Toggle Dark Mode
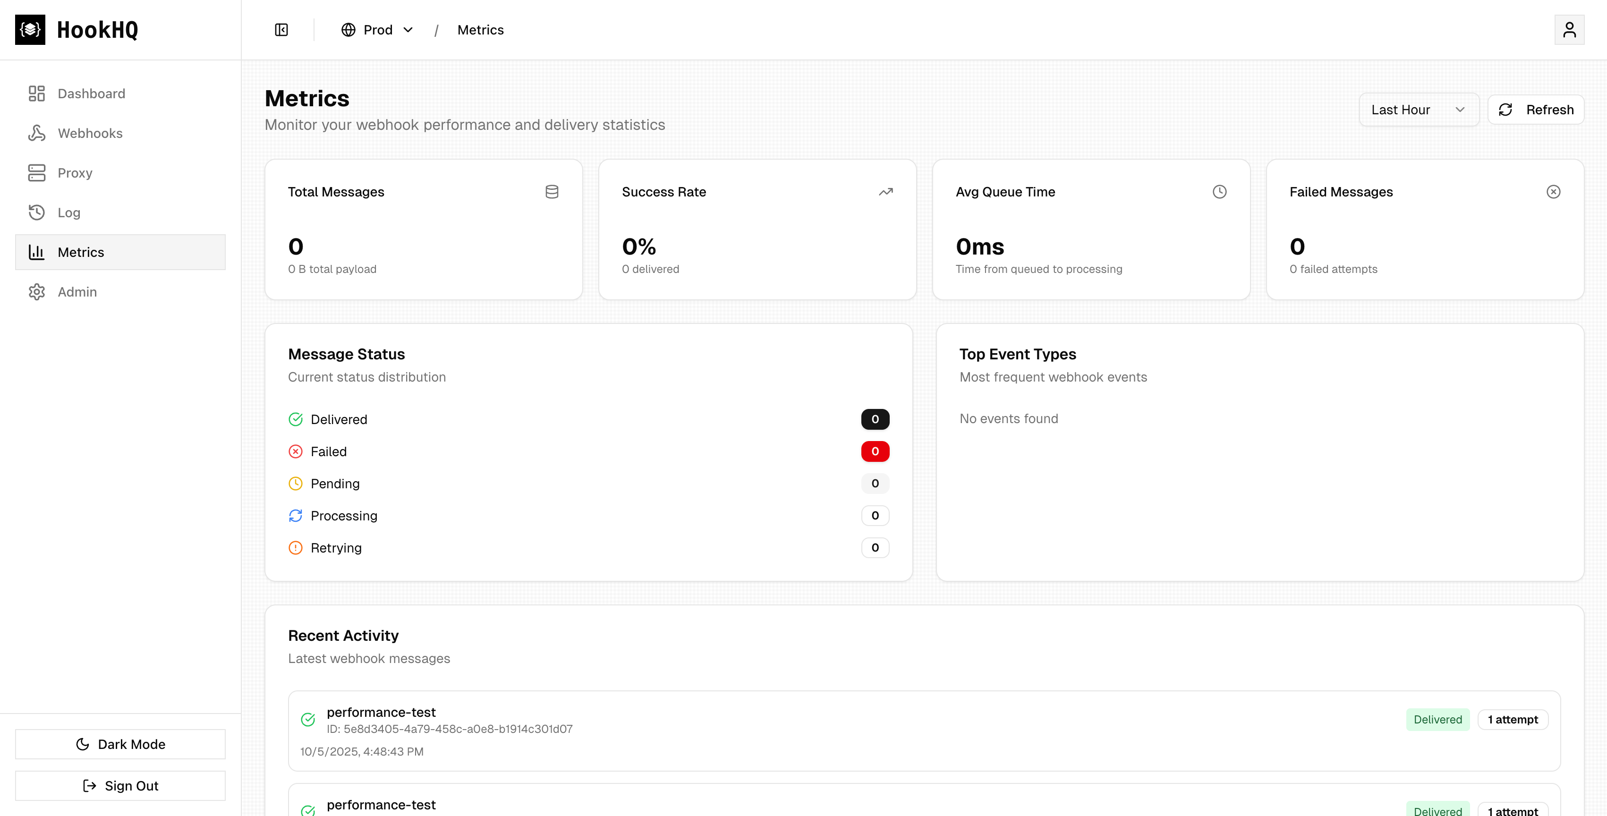Image resolution: width=1607 pixels, height=816 pixels. (x=120, y=744)
